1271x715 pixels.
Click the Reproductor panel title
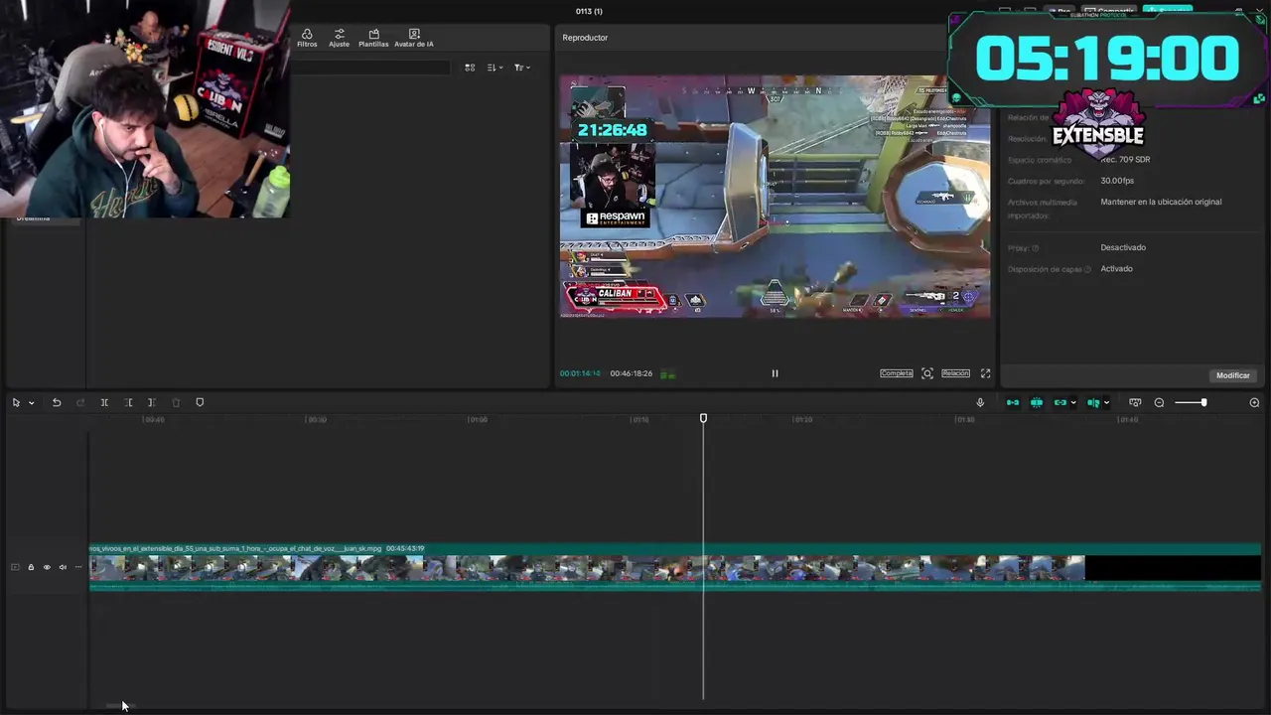coord(585,38)
